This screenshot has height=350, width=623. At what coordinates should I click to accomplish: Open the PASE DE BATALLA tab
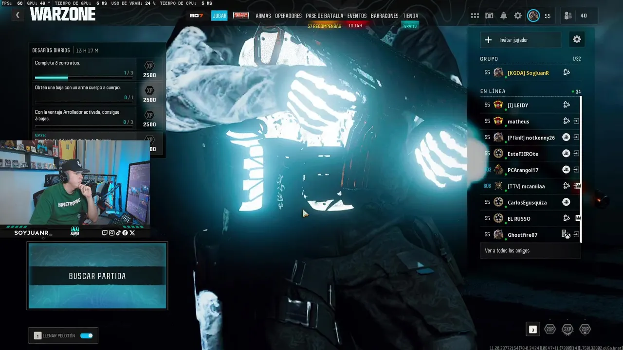coord(324,16)
